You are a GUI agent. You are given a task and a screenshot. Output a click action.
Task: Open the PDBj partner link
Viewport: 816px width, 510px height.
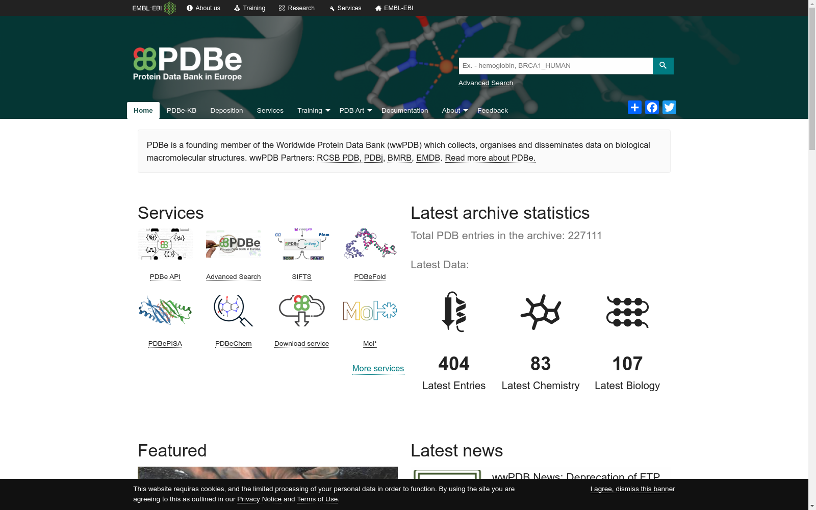[x=373, y=158]
